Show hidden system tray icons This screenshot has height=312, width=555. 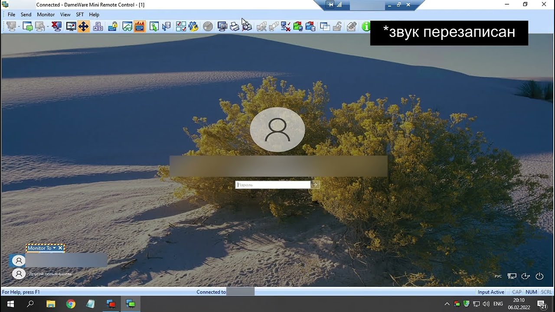[x=447, y=304]
